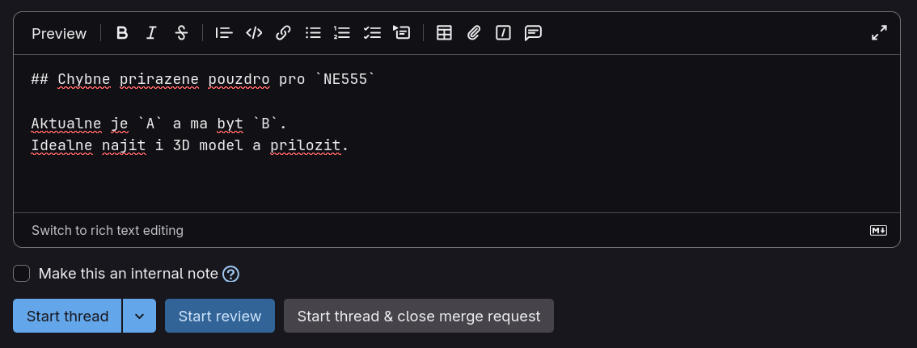Insert a collapsible section
917x348 pixels.
click(x=401, y=33)
